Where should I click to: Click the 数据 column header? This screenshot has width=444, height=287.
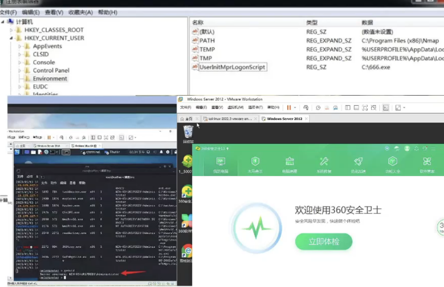click(x=367, y=23)
